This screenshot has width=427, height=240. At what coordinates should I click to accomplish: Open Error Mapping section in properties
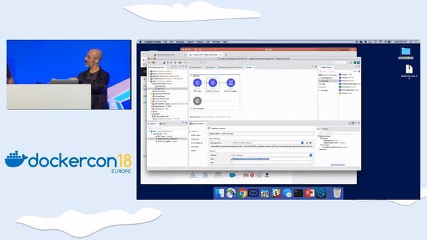pos(197,143)
